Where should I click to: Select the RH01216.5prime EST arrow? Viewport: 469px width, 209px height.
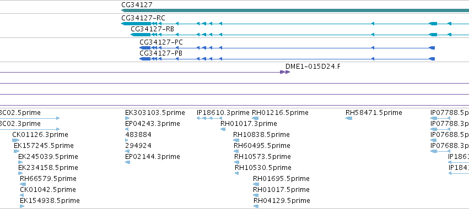[x=255, y=118]
